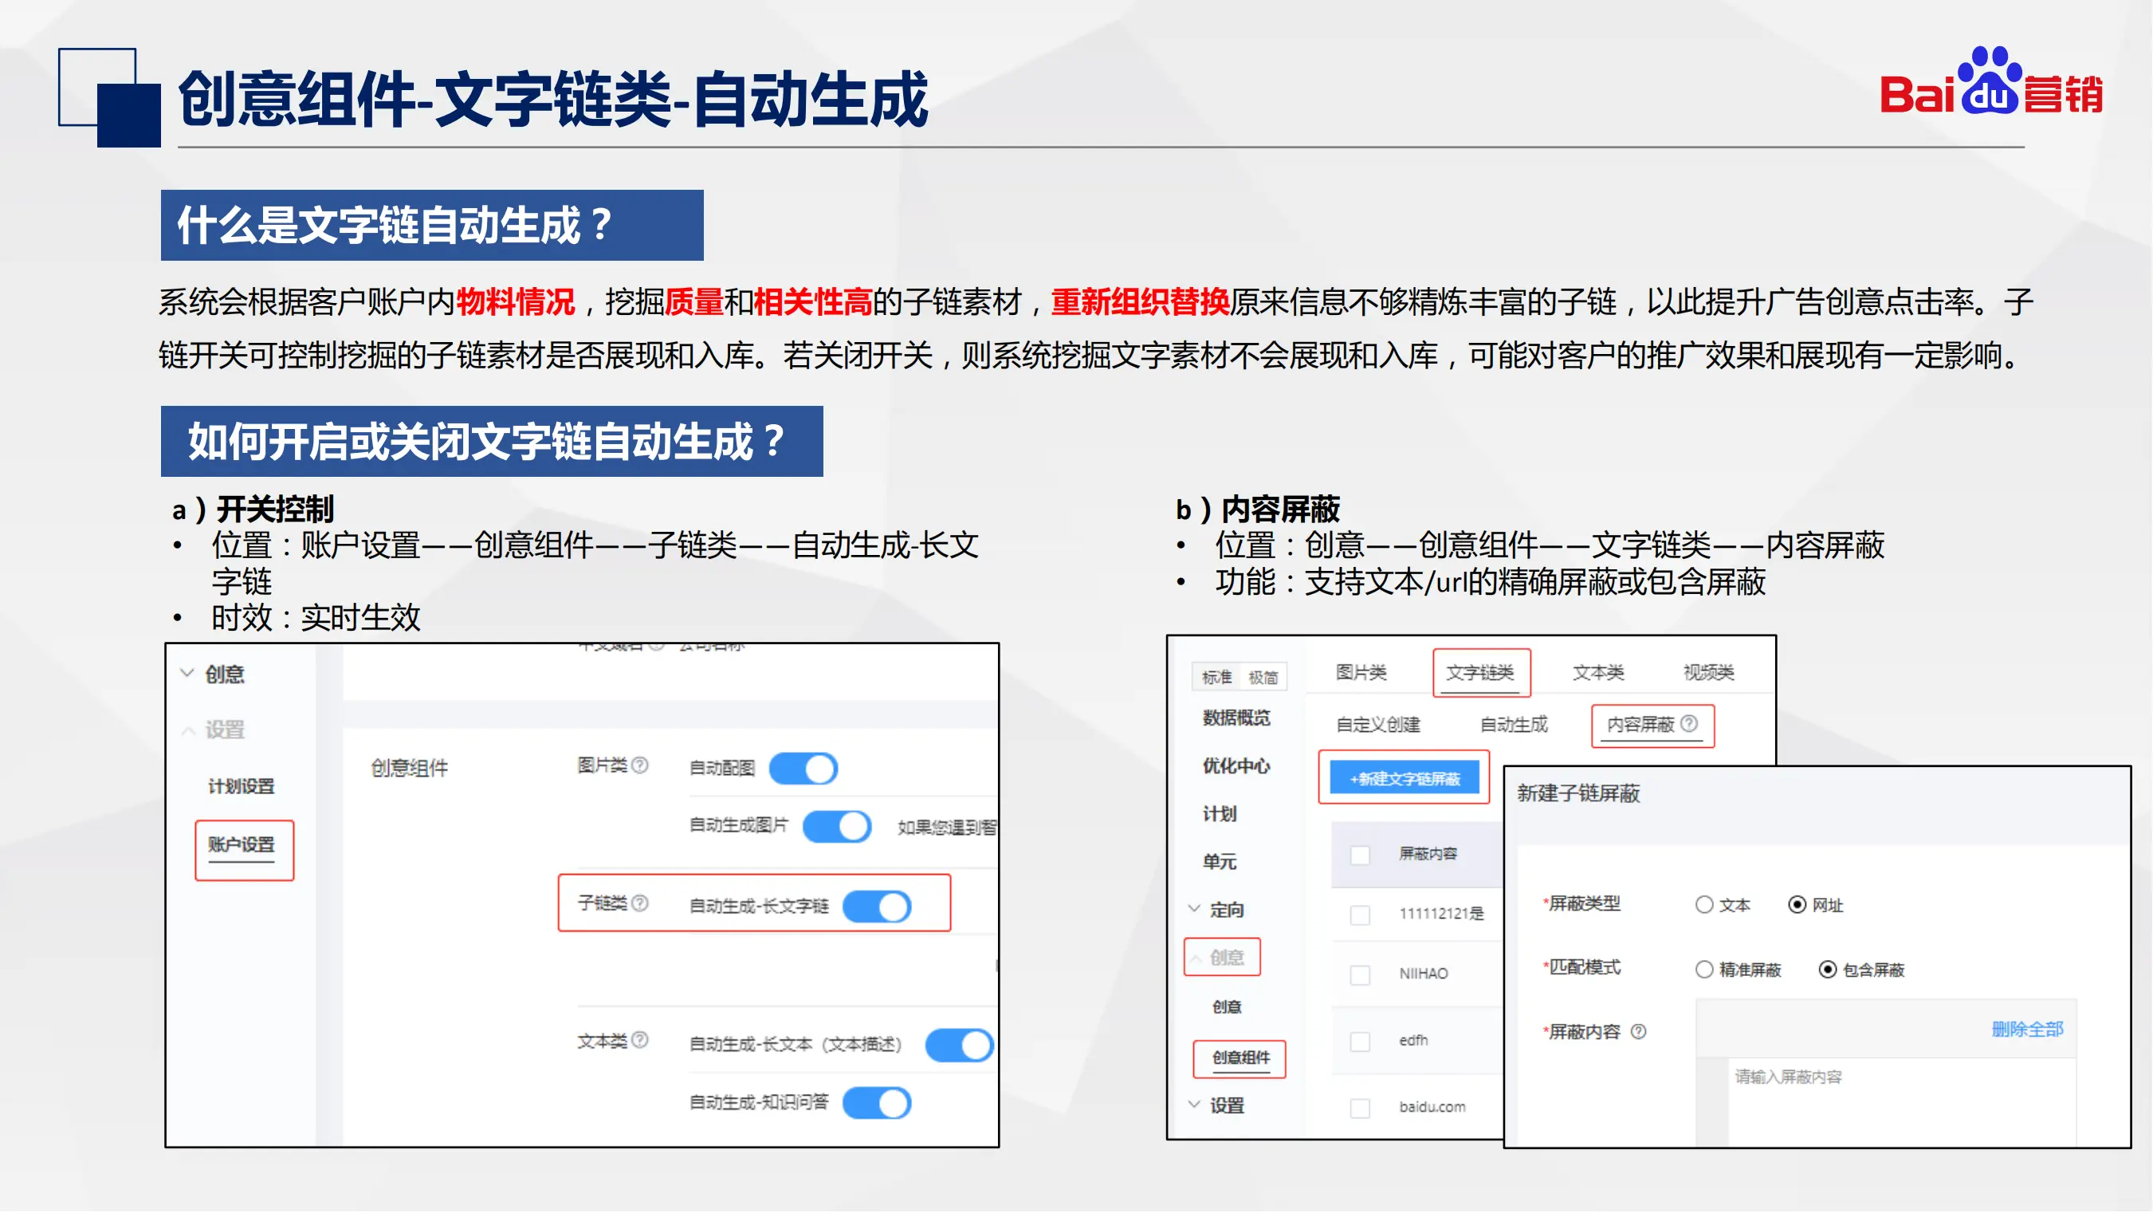The image size is (2153, 1212).
Task: Toggle 自动生成-长文本 (文本描述) switch
Action: pos(960,1045)
